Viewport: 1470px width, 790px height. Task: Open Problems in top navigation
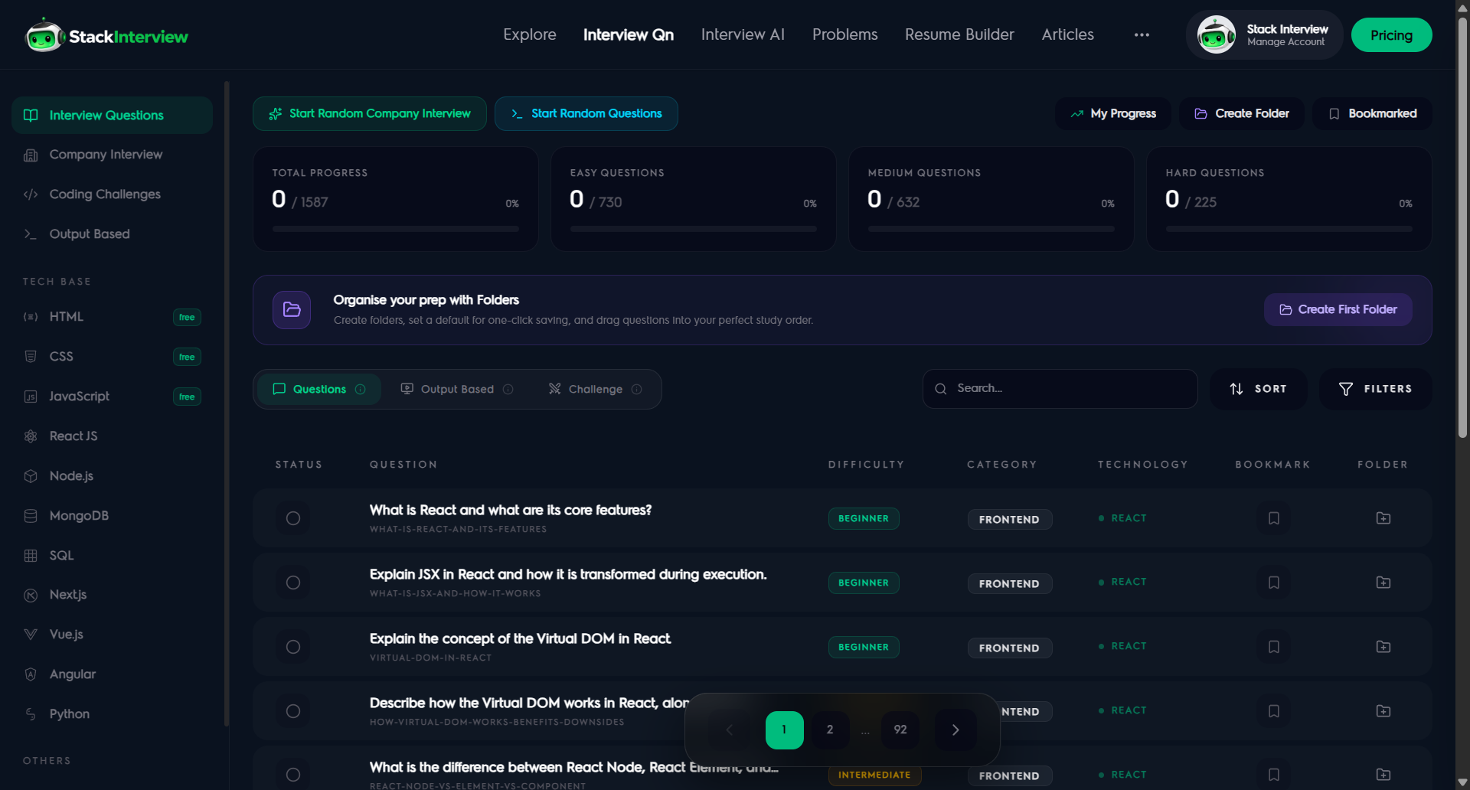click(845, 34)
